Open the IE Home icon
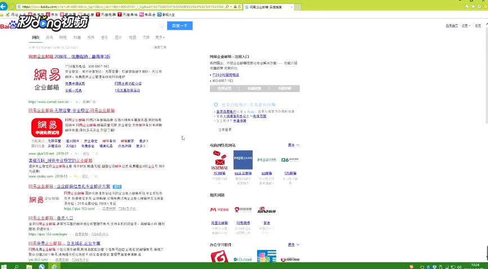This screenshot has height=269, width=488. click(467, 7)
